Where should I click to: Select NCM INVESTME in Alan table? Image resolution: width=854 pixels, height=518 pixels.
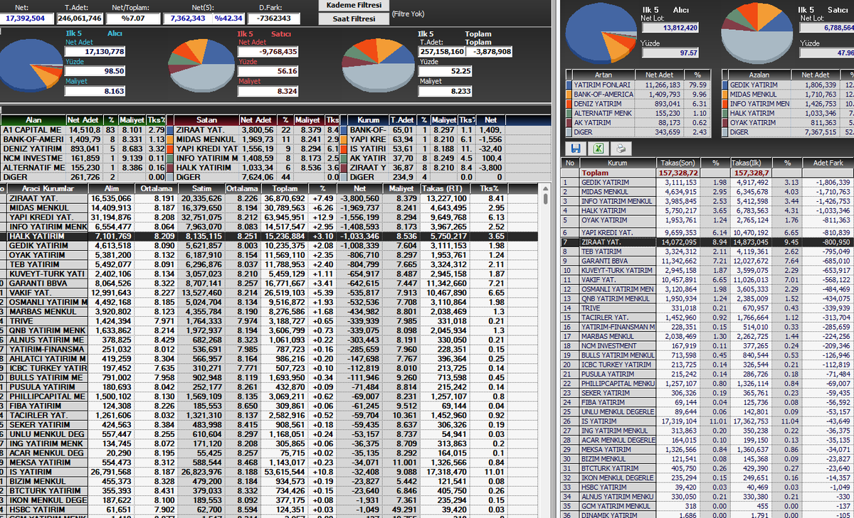[83, 158]
